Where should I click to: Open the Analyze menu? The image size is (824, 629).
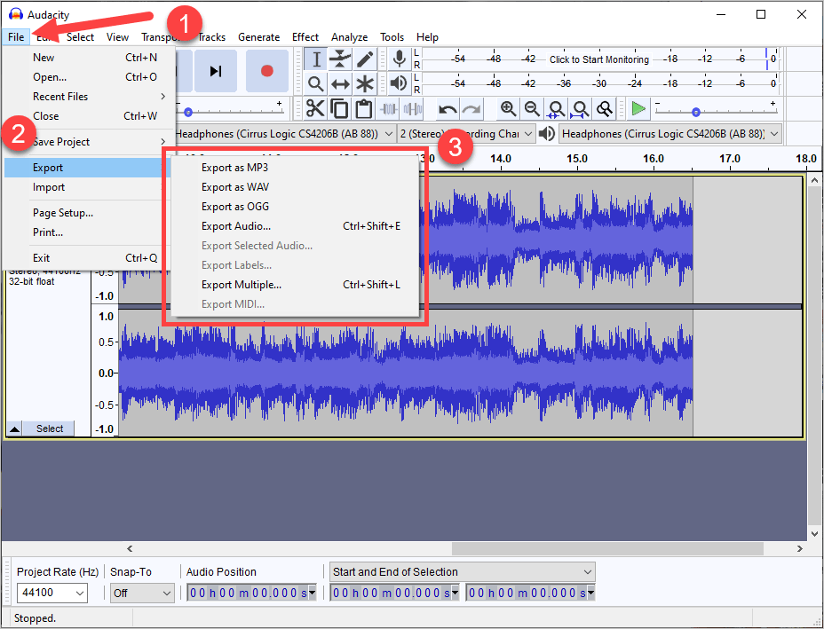(350, 37)
